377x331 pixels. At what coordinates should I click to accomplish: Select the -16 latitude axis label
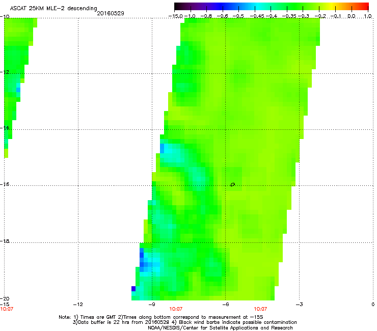(x=5, y=184)
